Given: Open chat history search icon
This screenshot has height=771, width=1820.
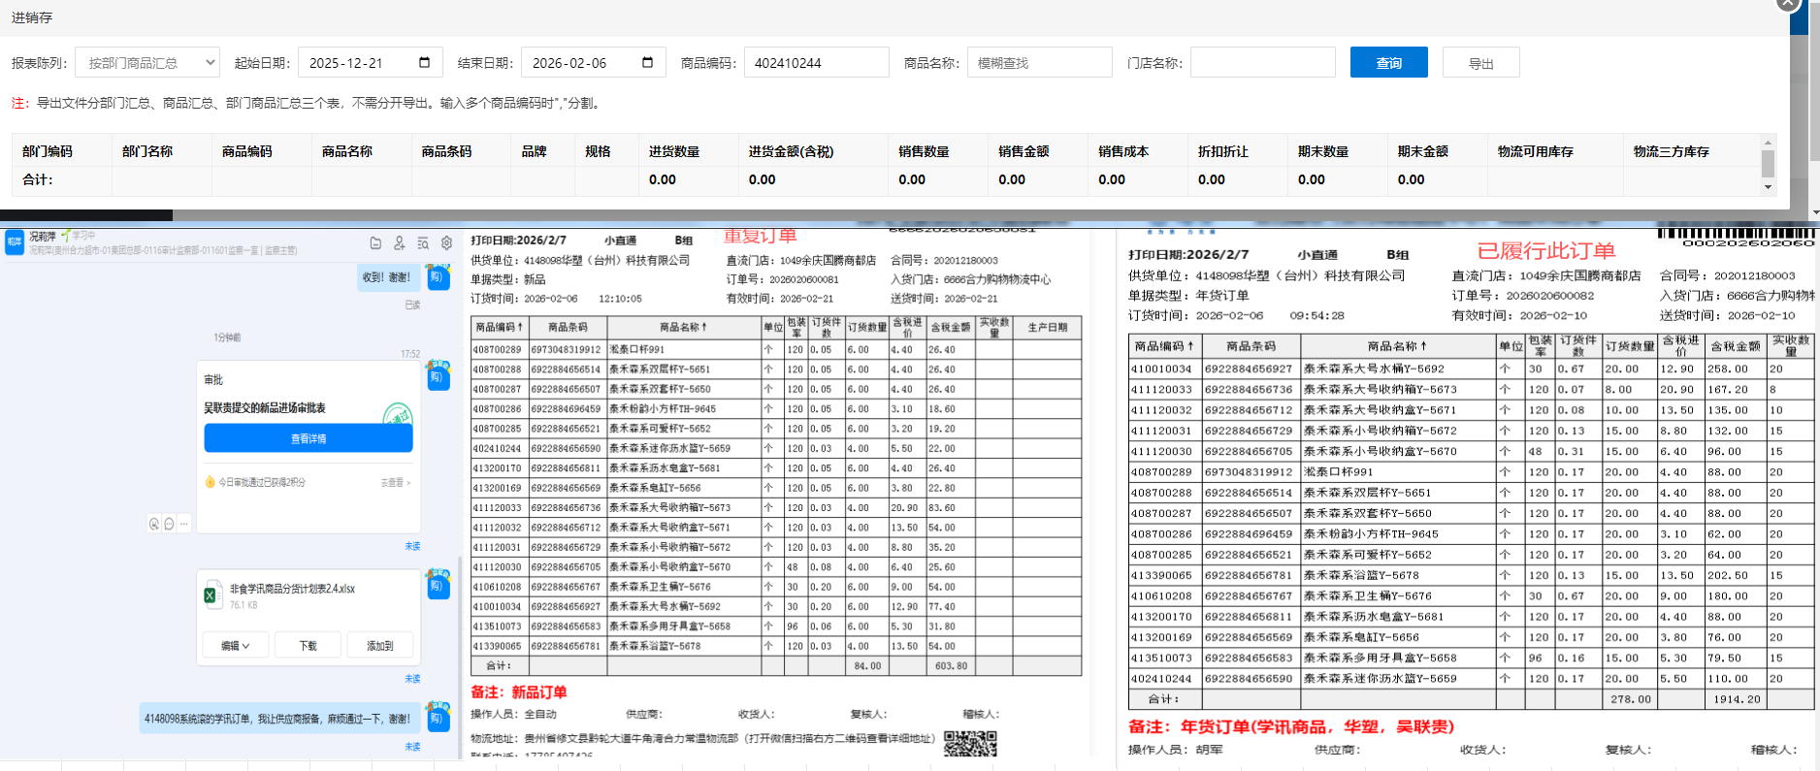Looking at the screenshot, I should [x=423, y=243].
